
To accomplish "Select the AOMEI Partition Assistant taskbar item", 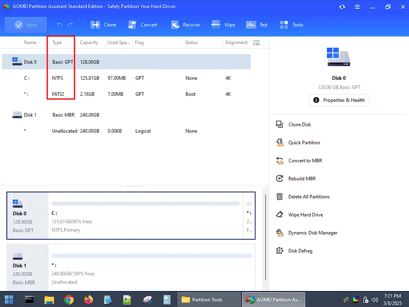I will coord(273,299).
